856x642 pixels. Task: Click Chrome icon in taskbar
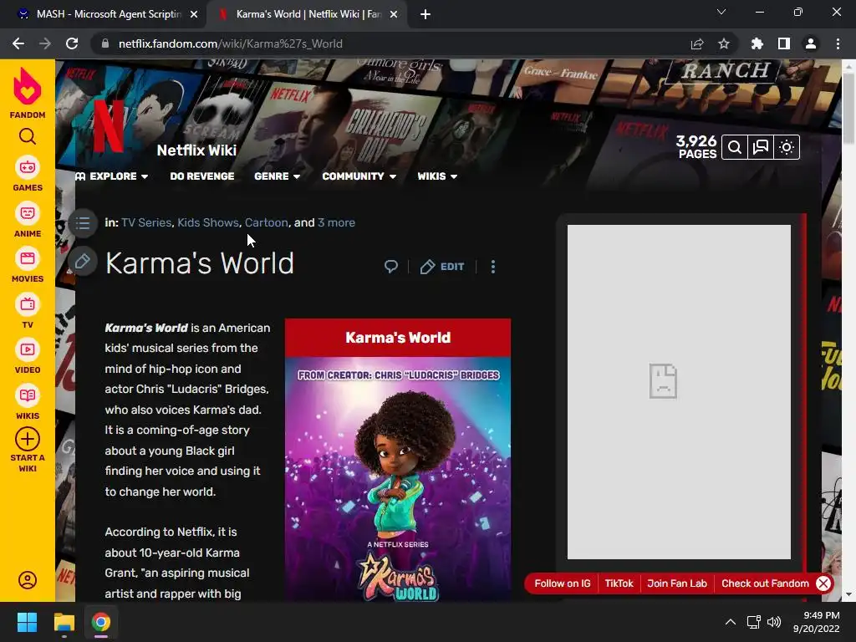tap(101, 622)
